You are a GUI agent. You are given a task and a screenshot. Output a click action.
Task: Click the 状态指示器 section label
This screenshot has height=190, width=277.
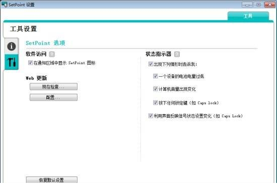pos(159,54)
